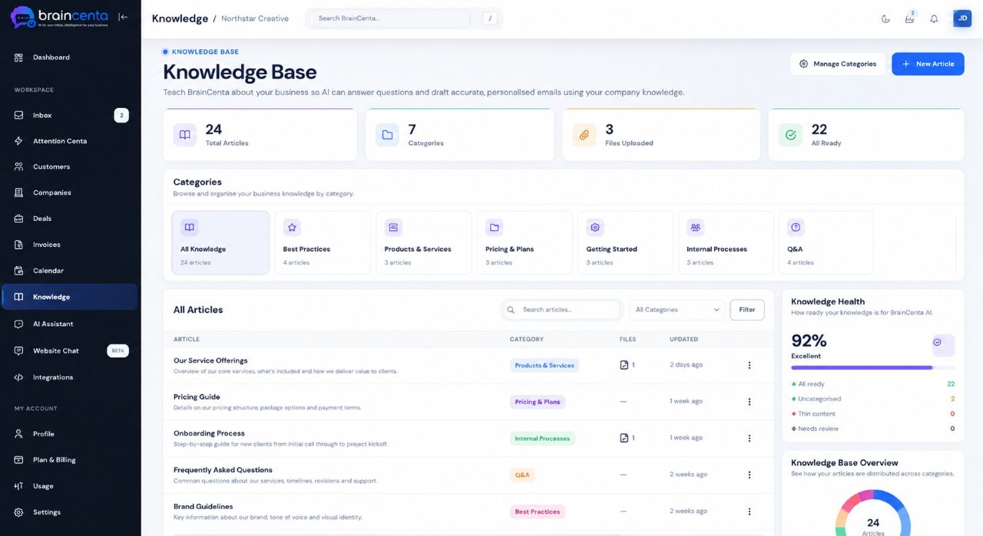Screen dimensions: 983x536
Task: Click the Q&A category tag in table
Action: pyautogui.click(x=522, y=475)
